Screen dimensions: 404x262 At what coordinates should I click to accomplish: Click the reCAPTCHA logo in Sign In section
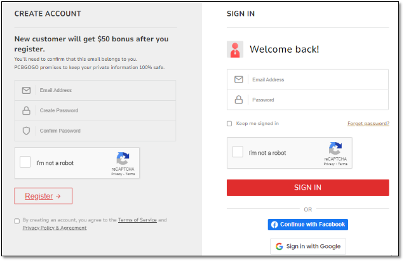point(335,148)
